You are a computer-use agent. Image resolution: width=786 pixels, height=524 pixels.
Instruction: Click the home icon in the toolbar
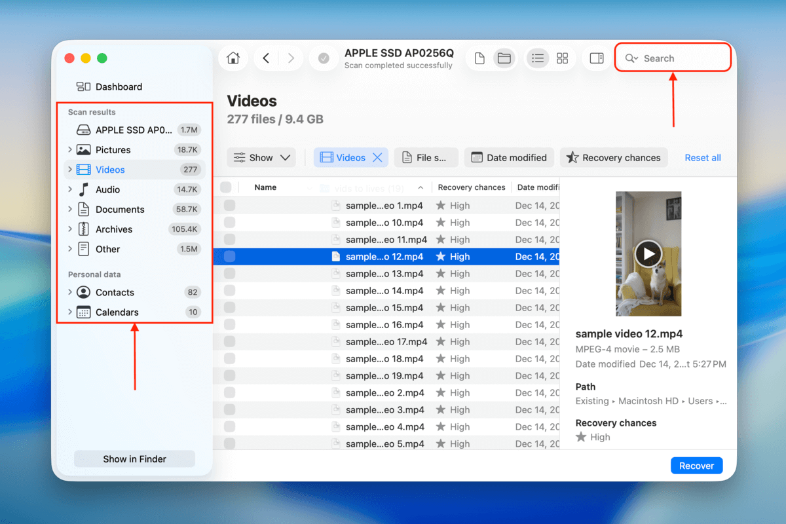click(233, 58)
